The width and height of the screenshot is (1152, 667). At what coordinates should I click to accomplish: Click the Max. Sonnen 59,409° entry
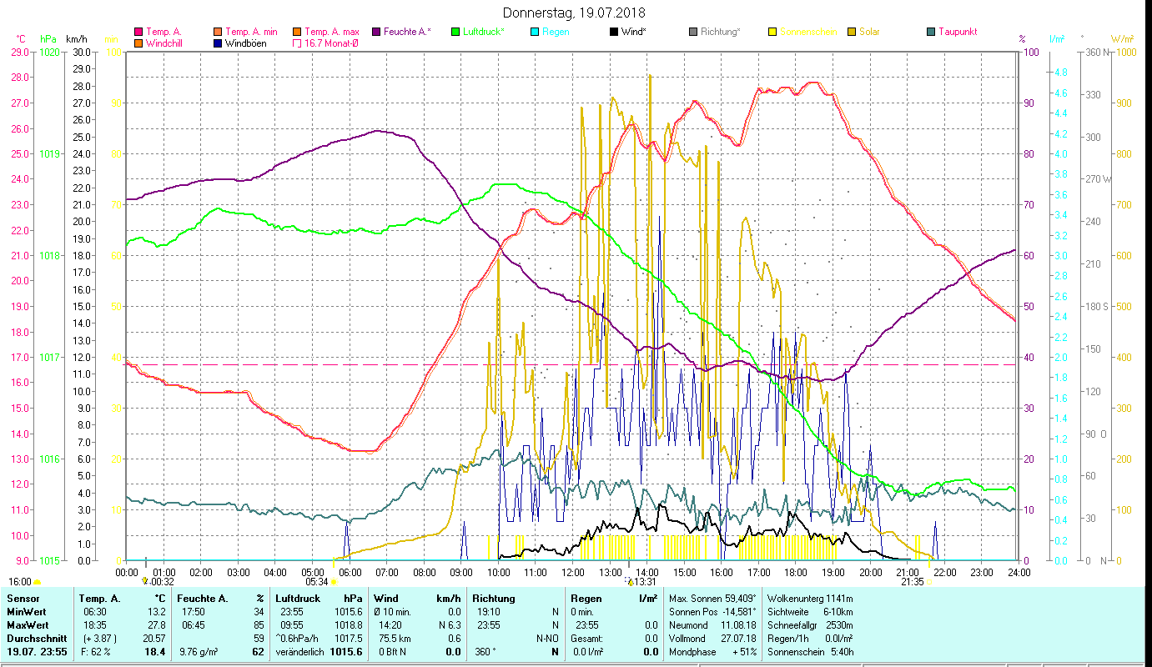(x=712, y=599)
